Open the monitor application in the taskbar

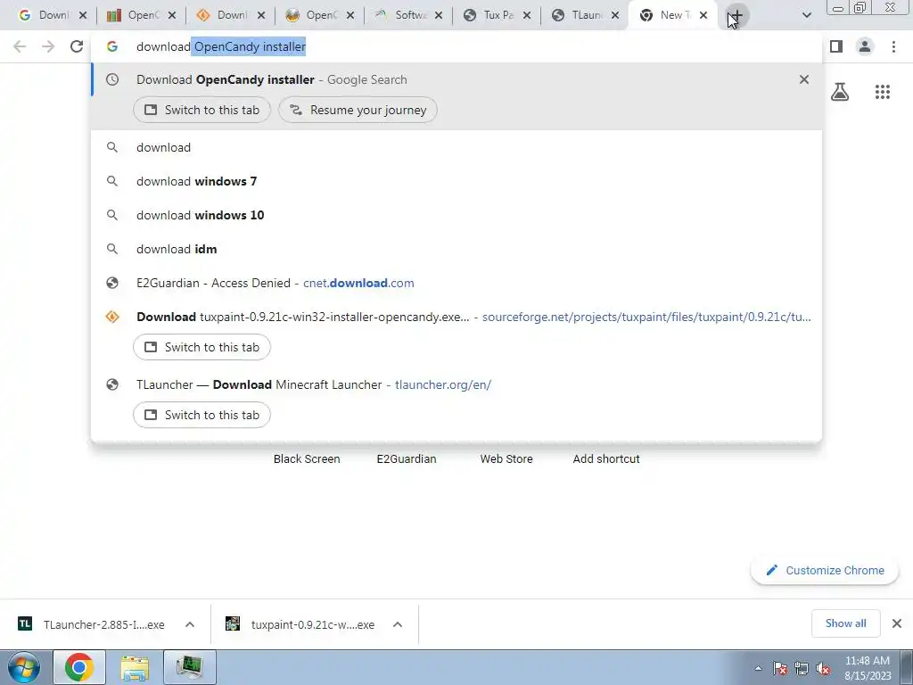pyautogui.click(x=190, y=667)
